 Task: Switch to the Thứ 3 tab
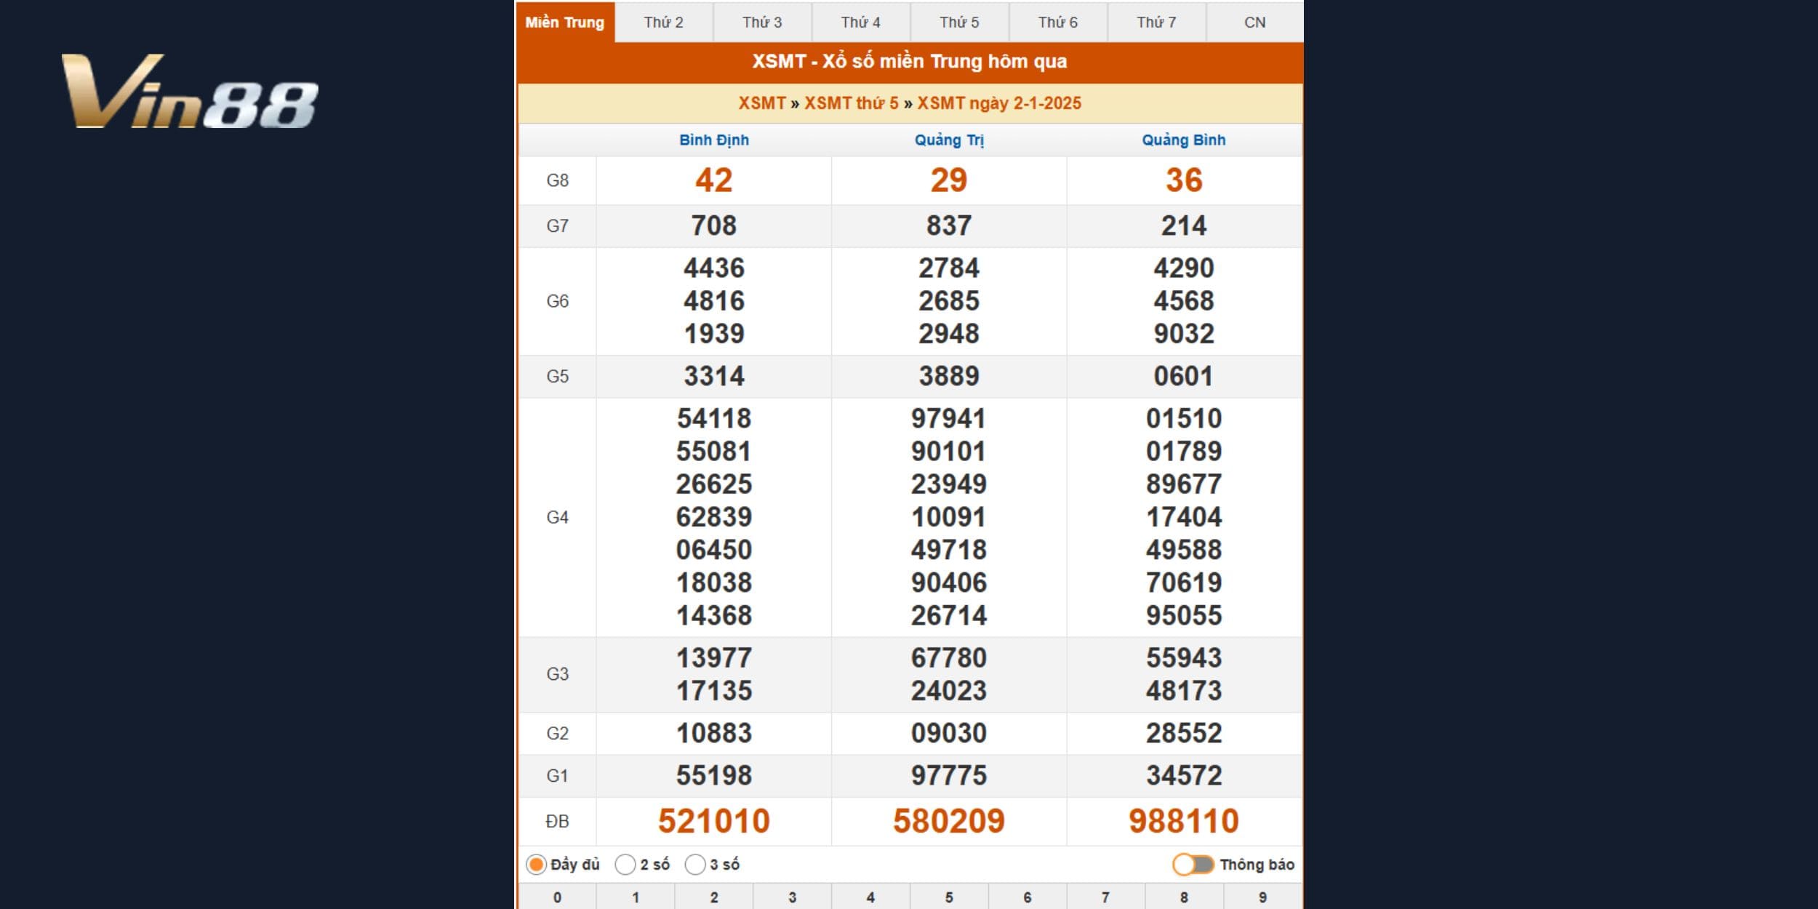762,23
